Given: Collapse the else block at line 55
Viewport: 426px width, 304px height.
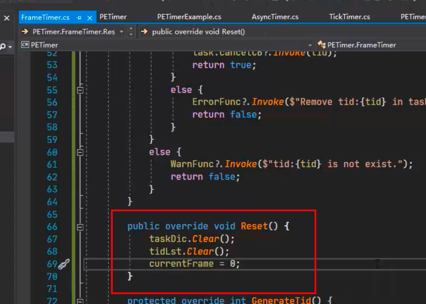Looking at the screenshot, I should (80, 90).
